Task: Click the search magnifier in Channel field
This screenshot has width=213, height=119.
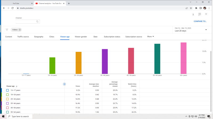Action: tap(37, 22)
